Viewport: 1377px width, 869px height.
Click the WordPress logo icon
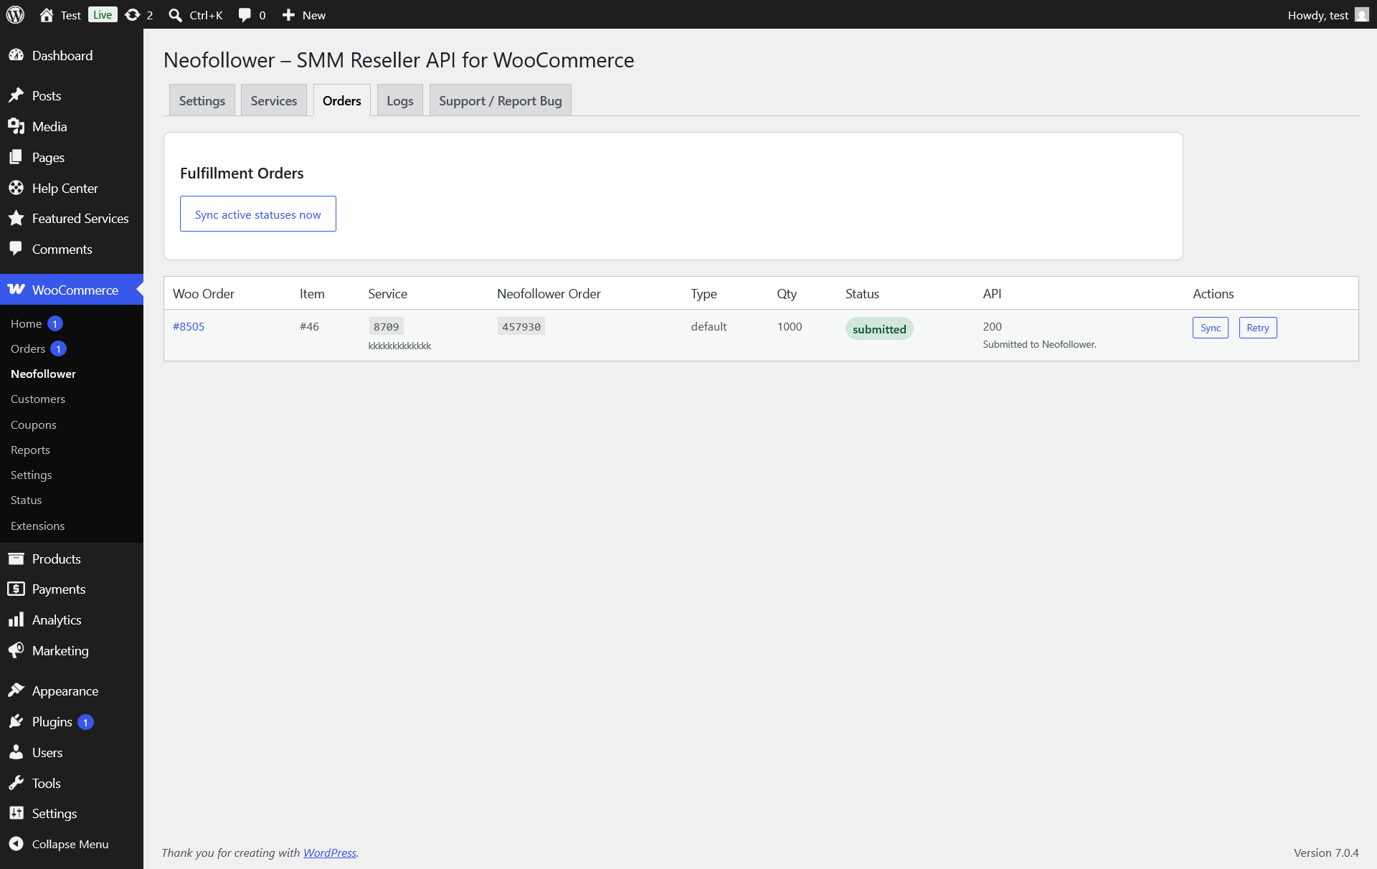click(x=15, y=14)
